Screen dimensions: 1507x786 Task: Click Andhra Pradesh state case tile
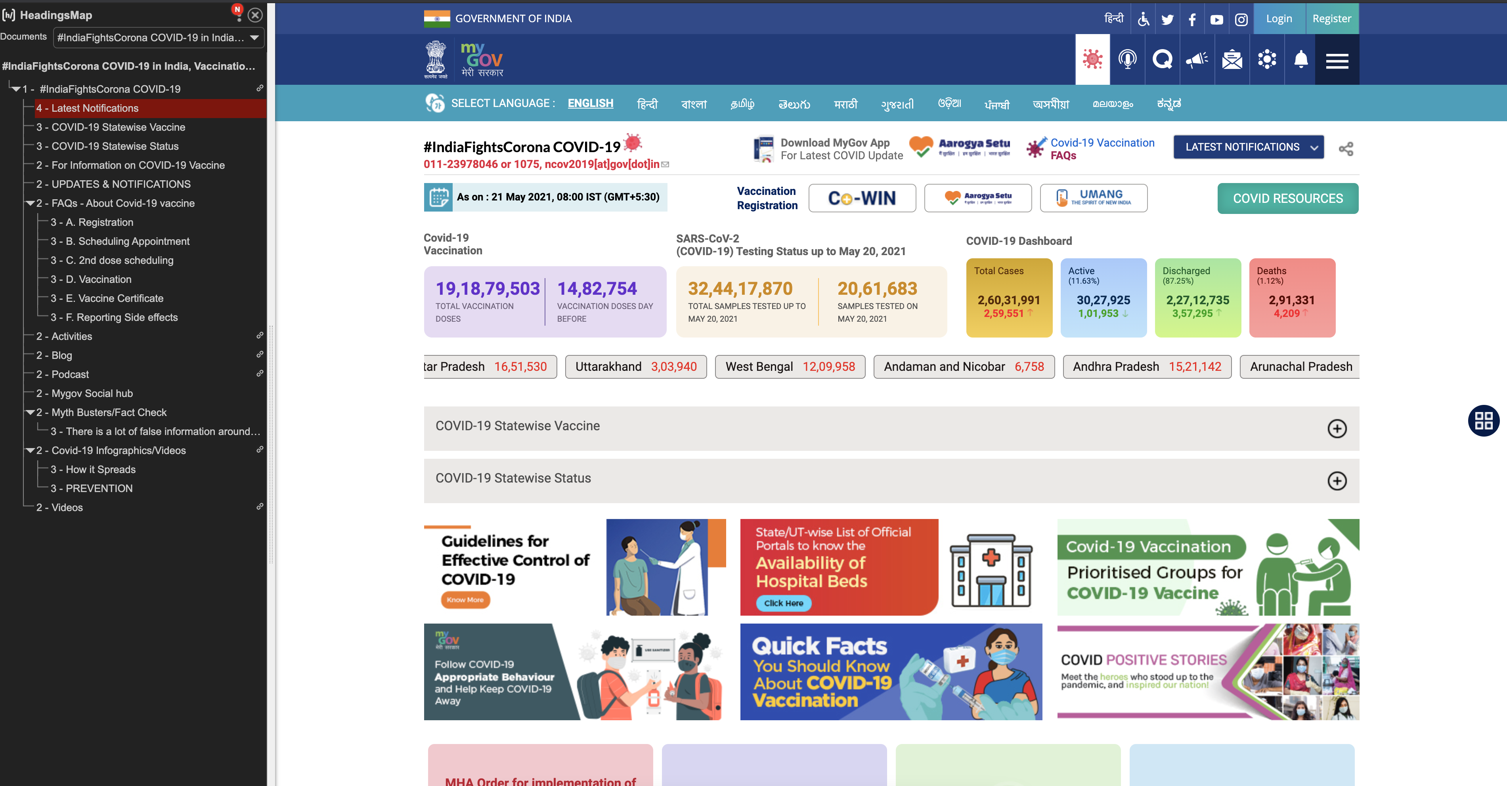(1147, 367)
